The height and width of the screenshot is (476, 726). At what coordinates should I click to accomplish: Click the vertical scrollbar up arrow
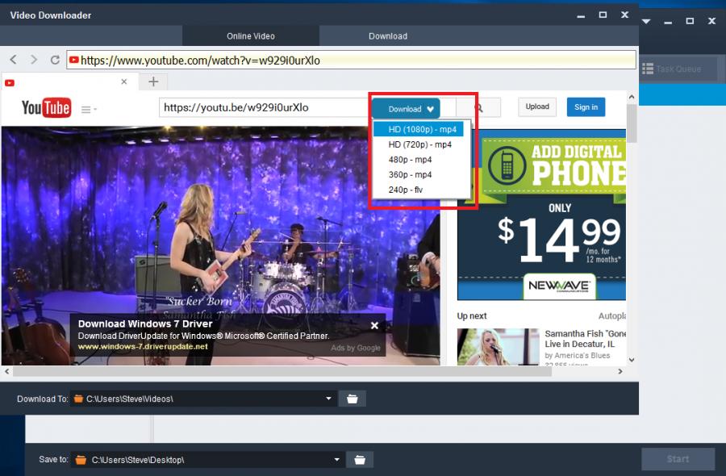coord(632,98)
